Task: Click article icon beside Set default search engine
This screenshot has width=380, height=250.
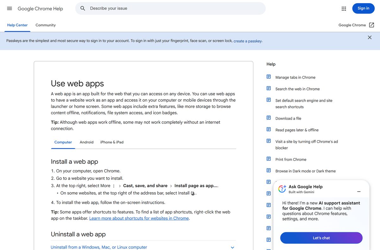Action: click(x=269, y=100)
